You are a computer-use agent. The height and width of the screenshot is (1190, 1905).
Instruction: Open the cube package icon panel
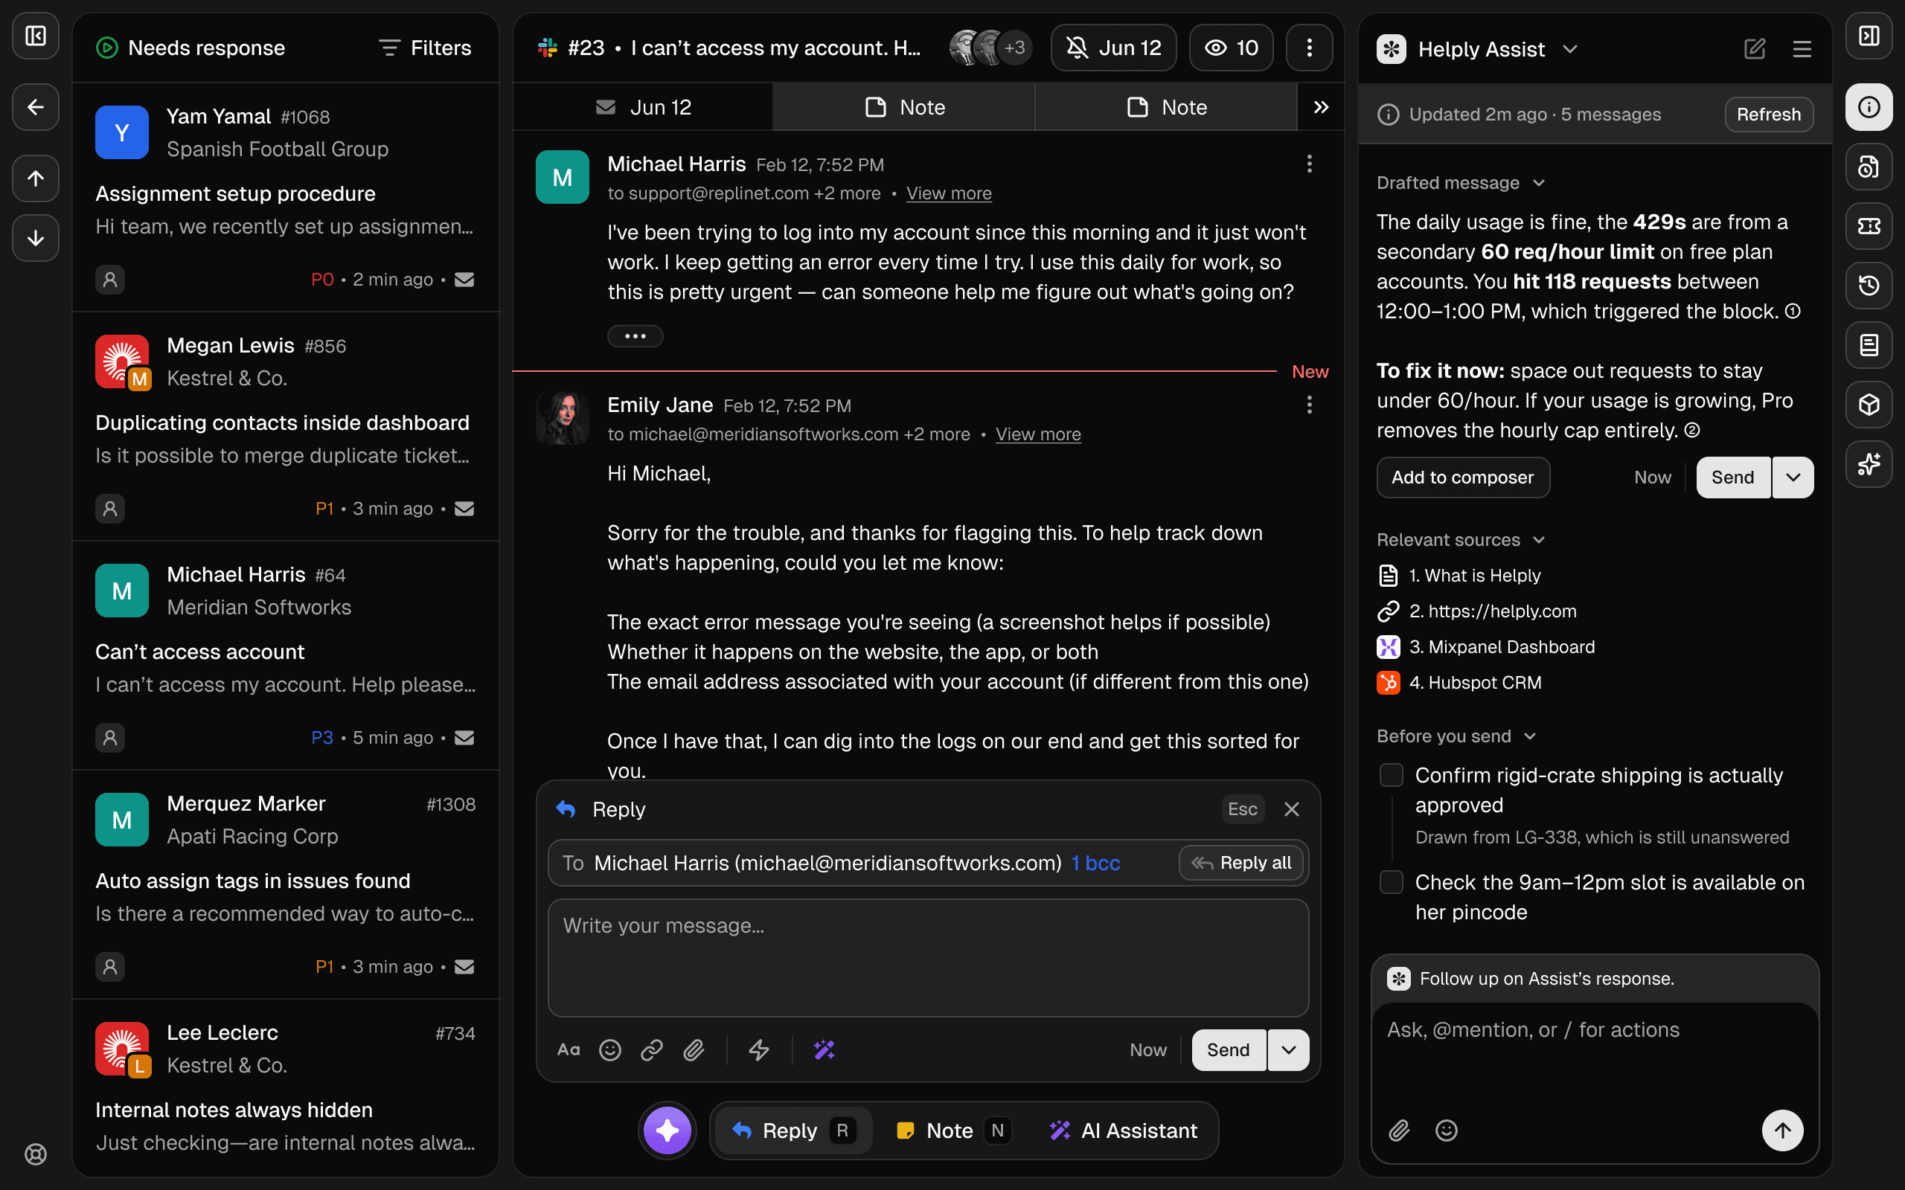pos(1869,405)
